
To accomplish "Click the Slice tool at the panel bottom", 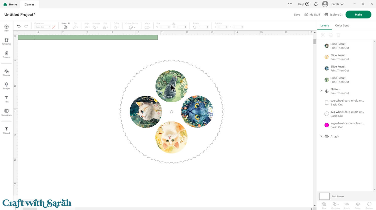I will [324, 205].
